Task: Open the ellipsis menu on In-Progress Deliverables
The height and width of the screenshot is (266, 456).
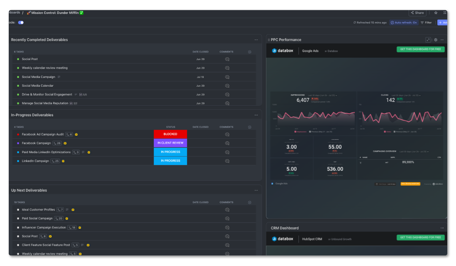Action: tap(256, 114)
